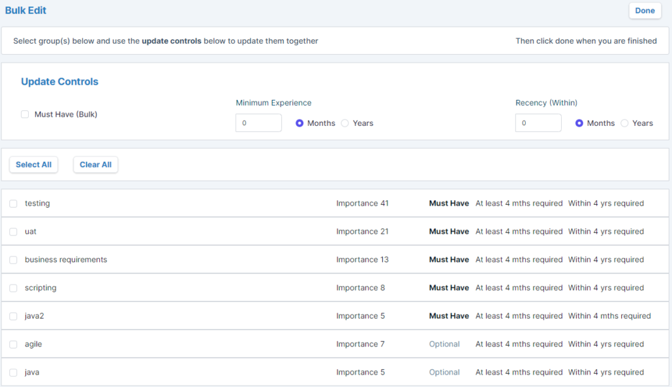This screenshot has height=387, width=672.
Task: Tick the Must Have (Bulk) checkbox
Action: pyautogui.click(x=25, y=114)
